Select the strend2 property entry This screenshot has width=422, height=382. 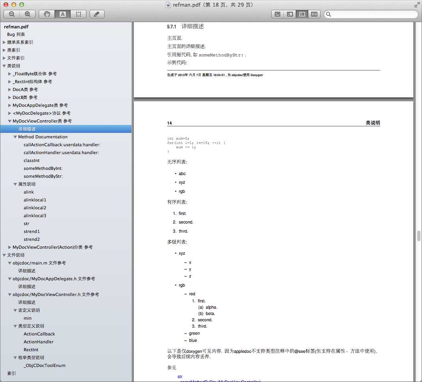coord(32,239)
